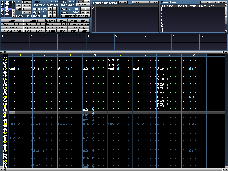Click the SEQ order list button
228x171 pixels.
click(x=19, y=5)
